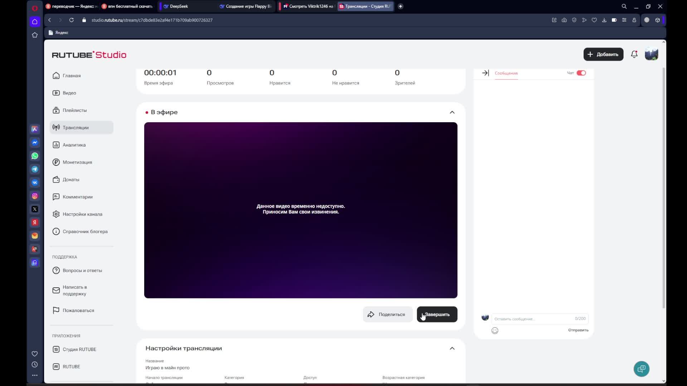The height and width of the screenshot is (386, 687).
Task: Click the Добавить button
Action: pos(603,54)
